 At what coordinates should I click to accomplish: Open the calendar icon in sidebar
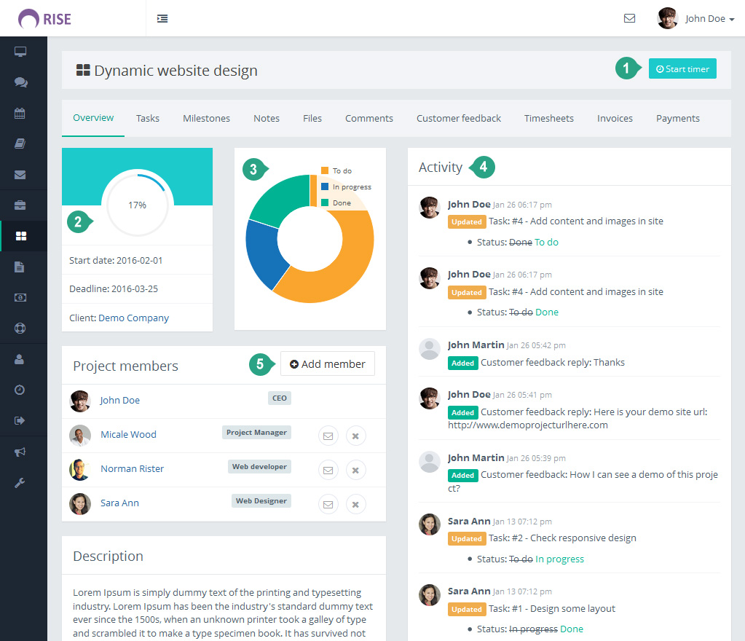coord(20,113)
